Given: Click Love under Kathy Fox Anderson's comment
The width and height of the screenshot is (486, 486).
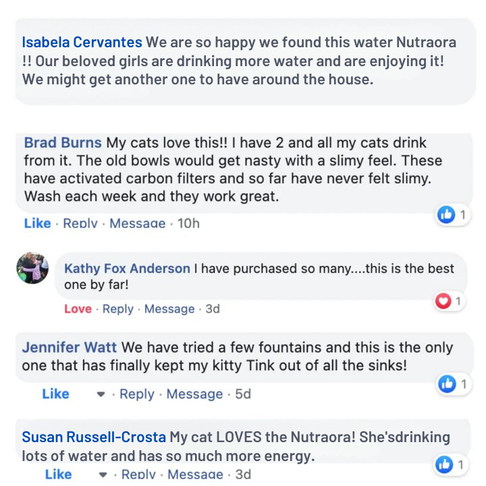Looking at the screenshot, I should [78, 309].
